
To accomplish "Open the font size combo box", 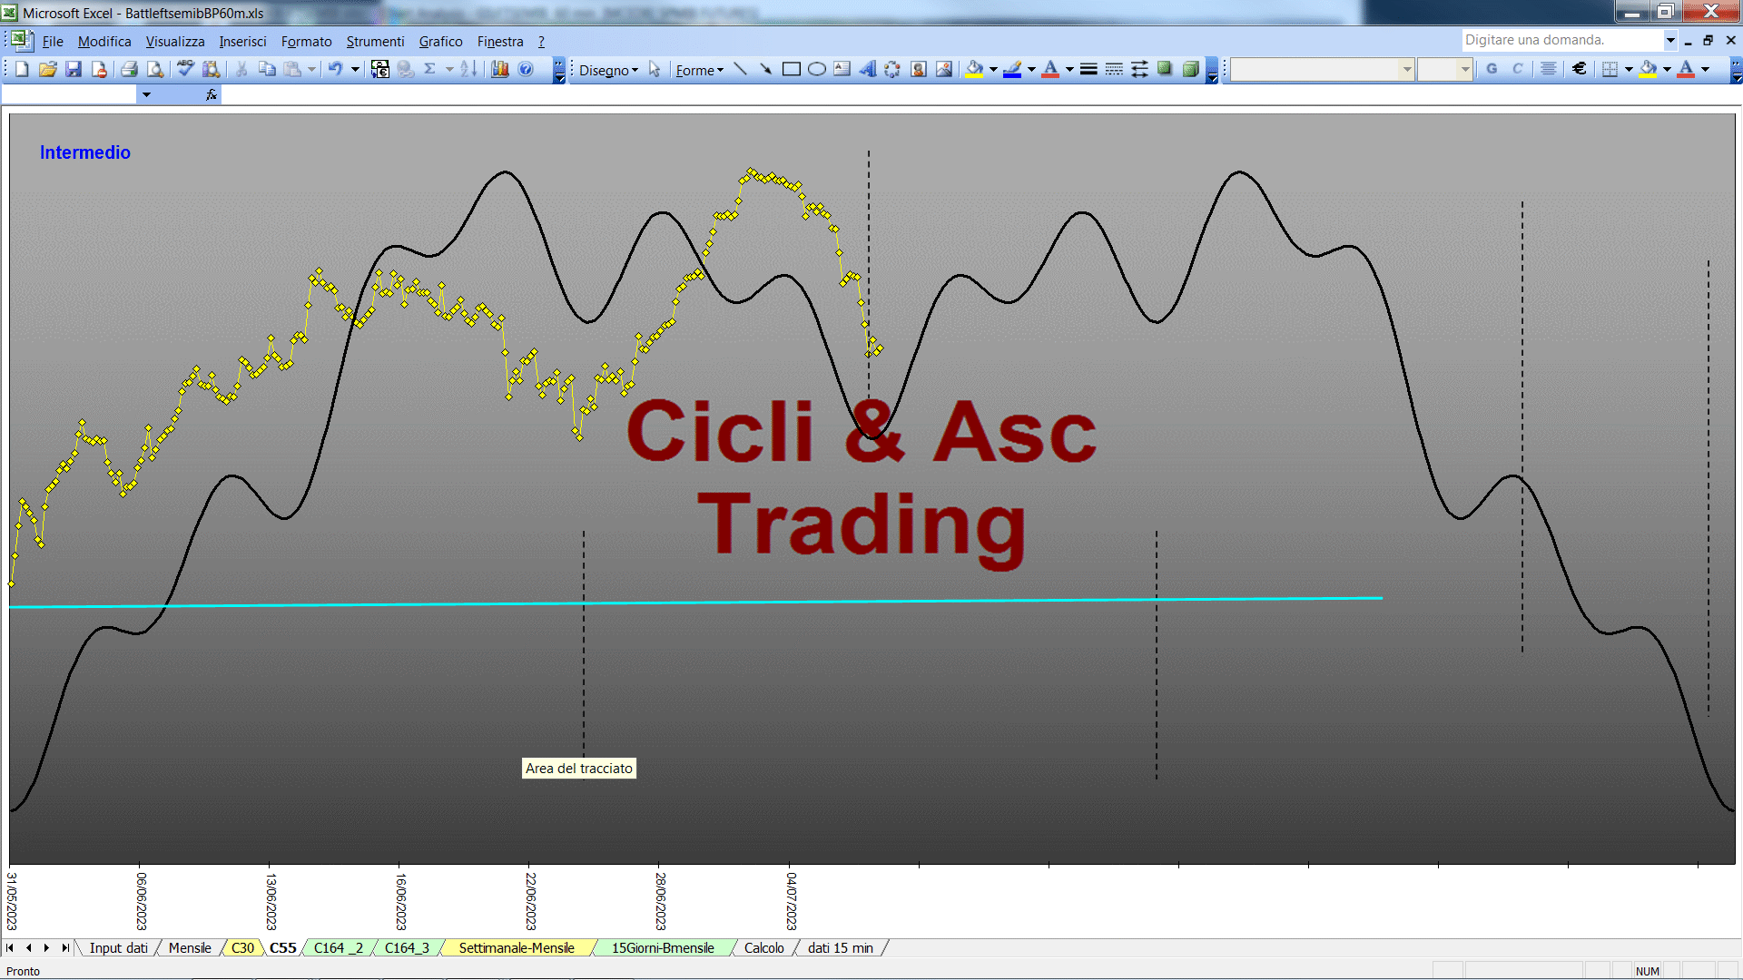I will 1445,69.
